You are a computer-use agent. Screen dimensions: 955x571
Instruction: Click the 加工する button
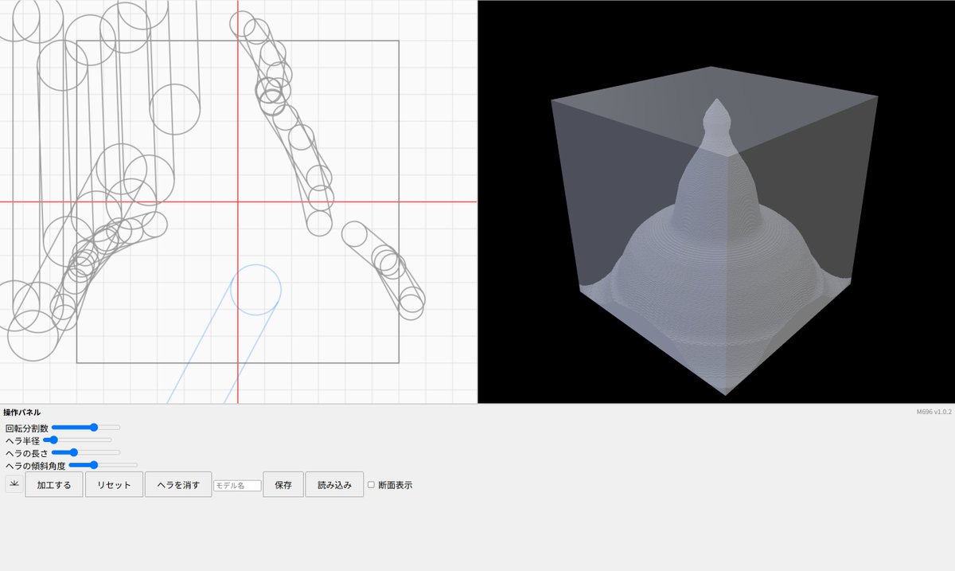pos(54,484)
